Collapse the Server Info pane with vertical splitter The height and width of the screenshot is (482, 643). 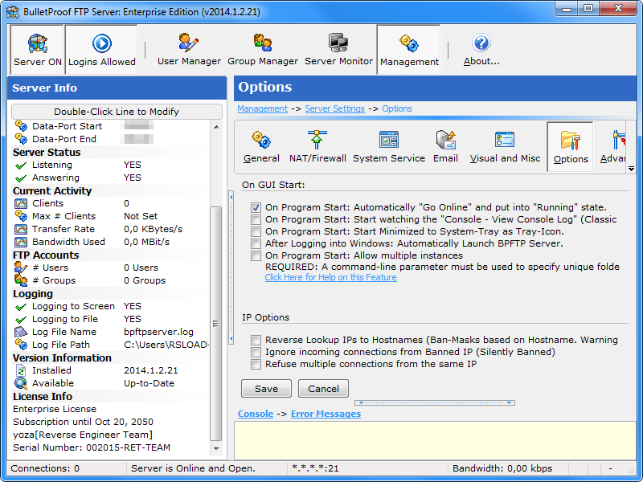click(x=231, y=268)
